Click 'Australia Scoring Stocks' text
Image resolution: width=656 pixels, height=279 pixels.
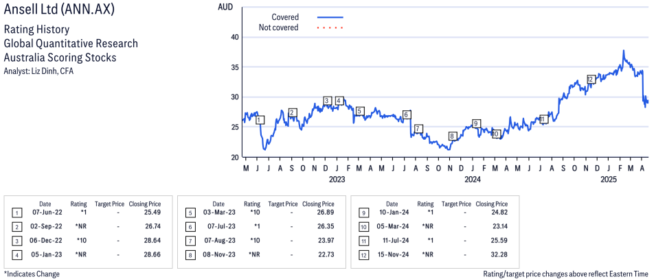pos(60,57)
